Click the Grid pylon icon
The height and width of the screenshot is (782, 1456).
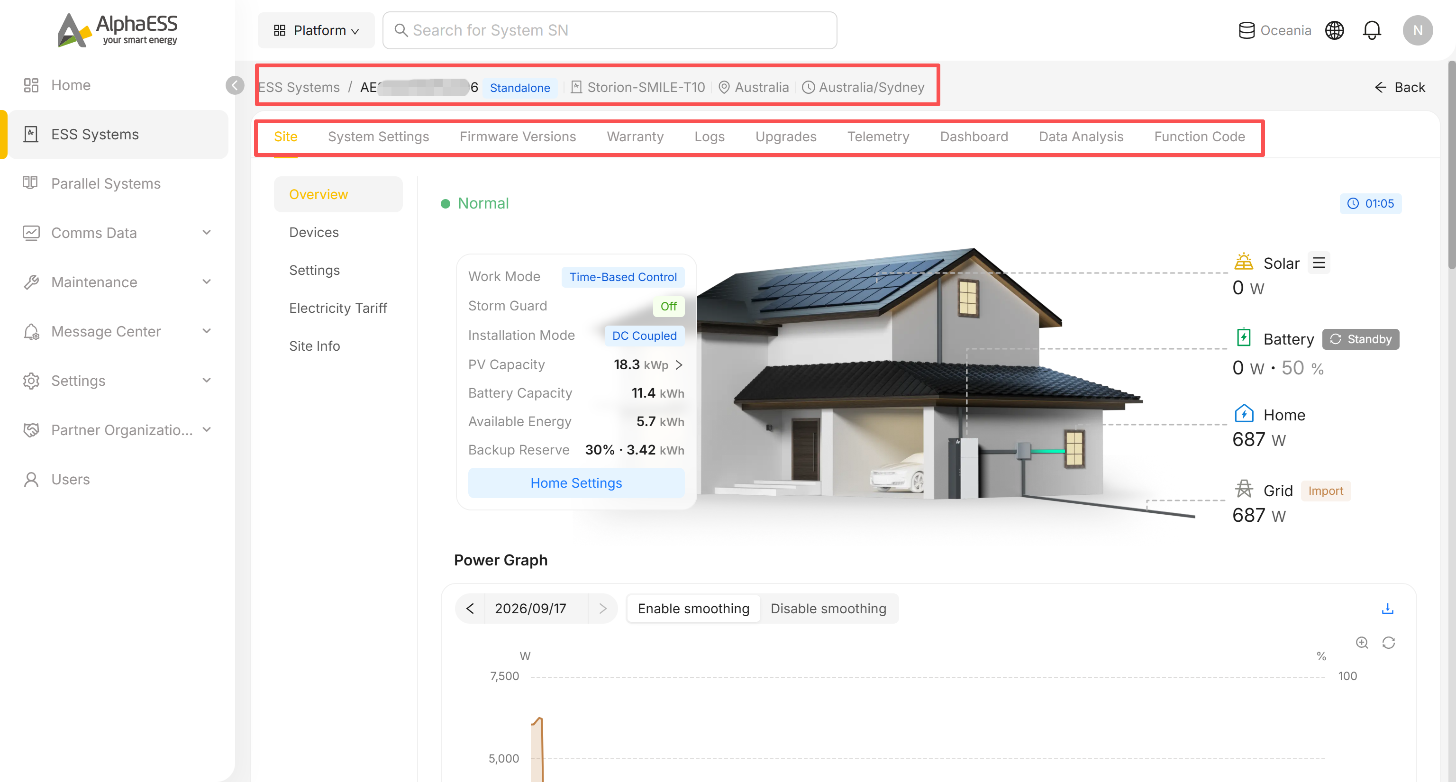(x=1244, y=489)
